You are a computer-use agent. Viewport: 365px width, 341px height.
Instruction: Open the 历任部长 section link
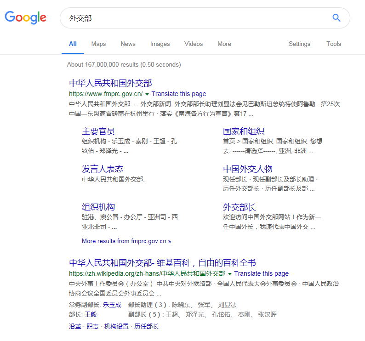tap(146, 326)
